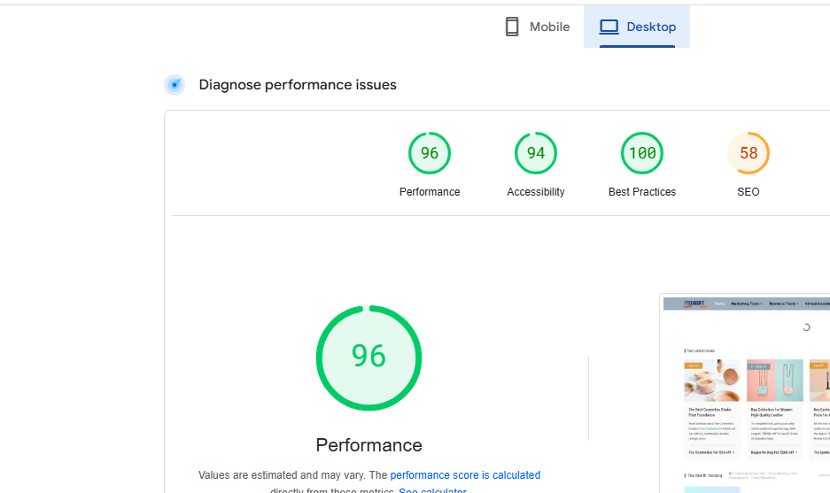Viewport: 830px width, 493px height.
Task: Switch to the Desktop tab label
Action: tap(651, 27)
